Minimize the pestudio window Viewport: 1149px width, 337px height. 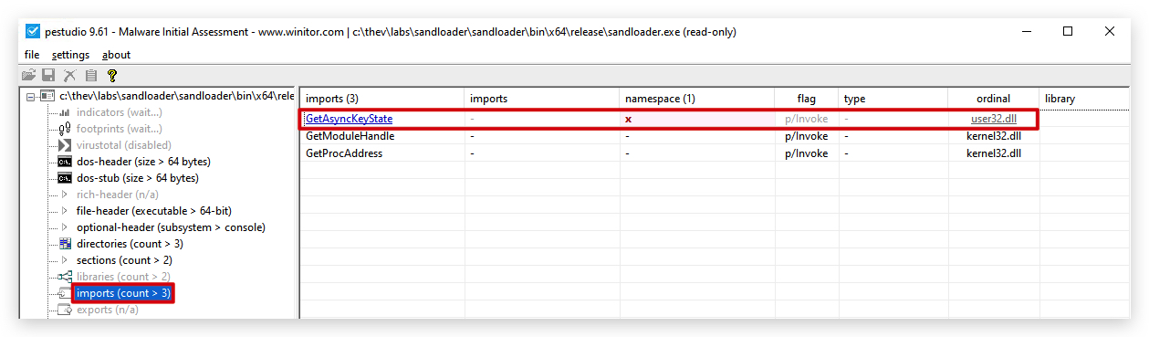coord(1026,31)
